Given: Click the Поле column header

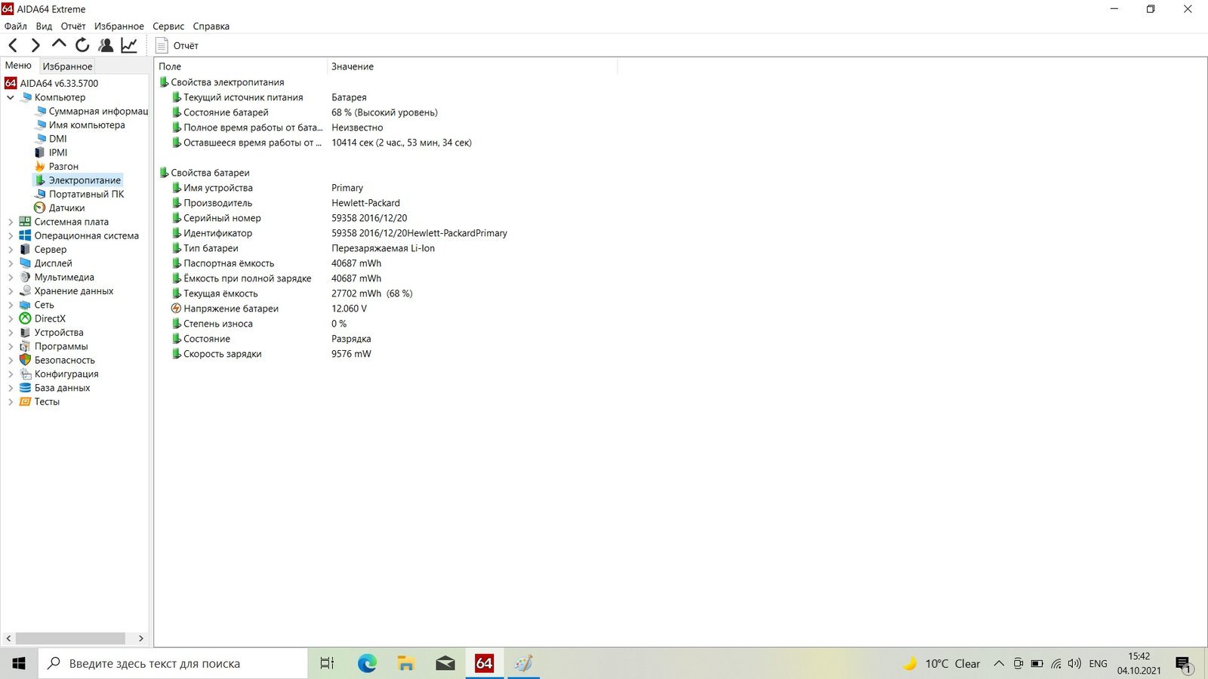Looking at the screenshot, I should coord(240,66).
